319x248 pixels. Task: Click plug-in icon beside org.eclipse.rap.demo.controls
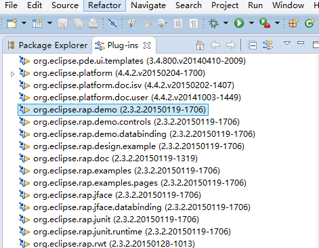[24, 122]
